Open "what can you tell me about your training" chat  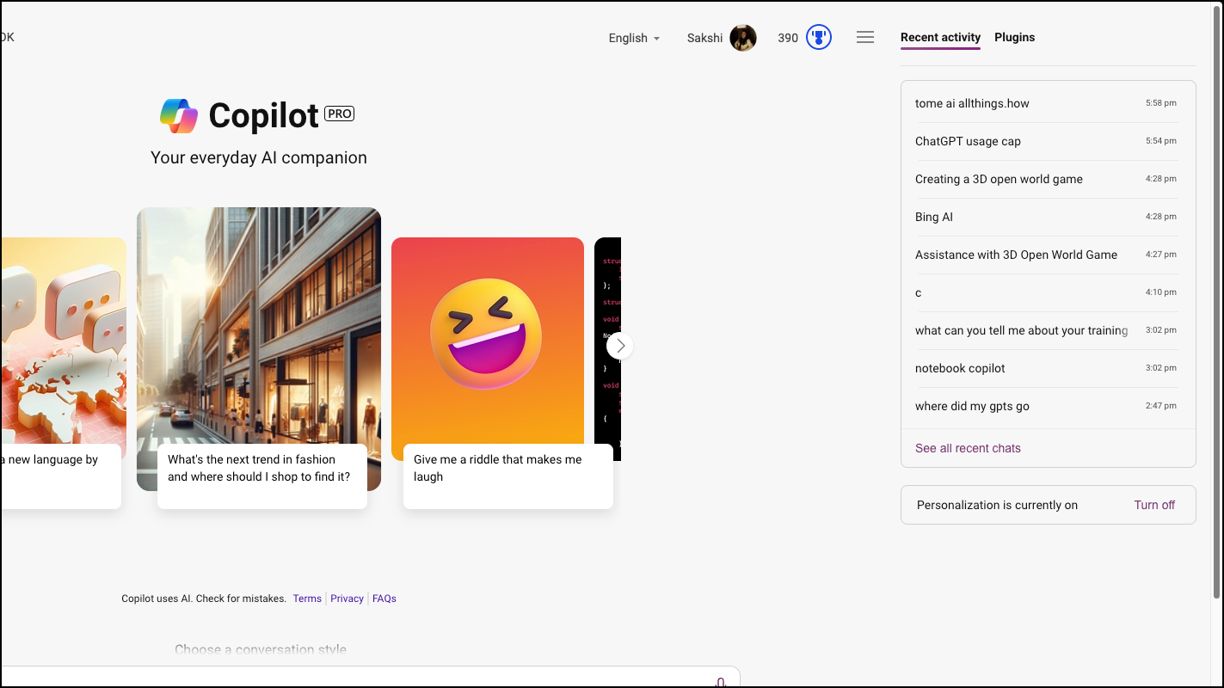click(x=1046, y=330)
